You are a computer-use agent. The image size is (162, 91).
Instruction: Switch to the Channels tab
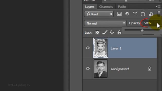106,7
